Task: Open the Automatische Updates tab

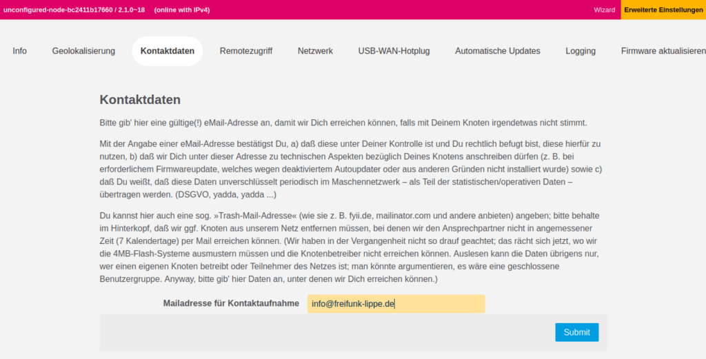Action: (498, 51)
